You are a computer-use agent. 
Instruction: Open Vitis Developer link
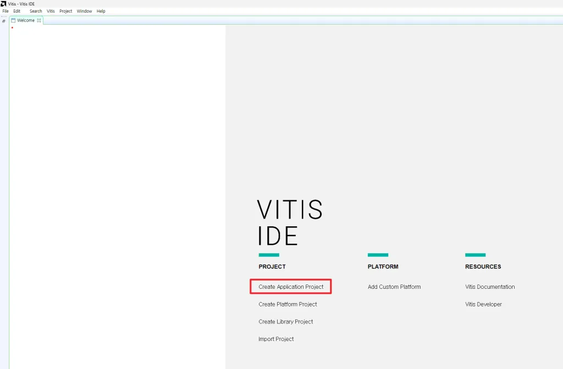click(x=483, y=304)
